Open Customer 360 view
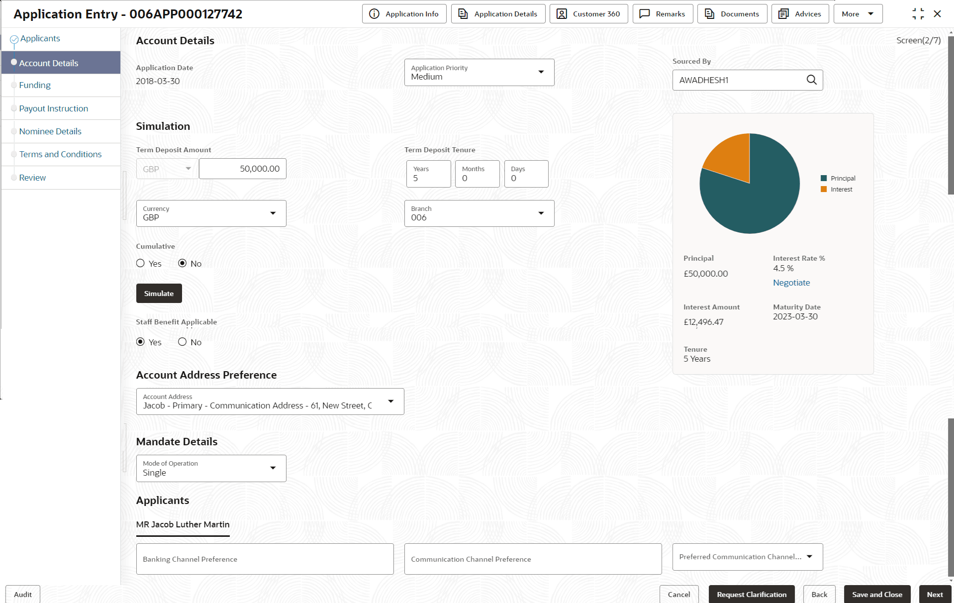954x603 pixels. pyautogui.click(x=588, y=13)
